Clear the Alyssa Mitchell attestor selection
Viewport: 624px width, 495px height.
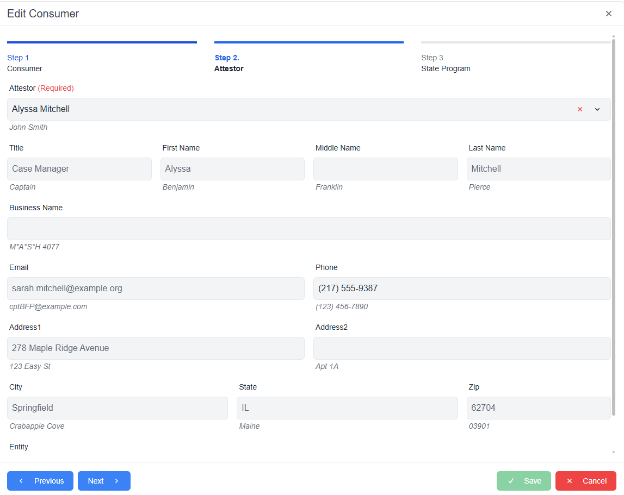coord(580,109)
